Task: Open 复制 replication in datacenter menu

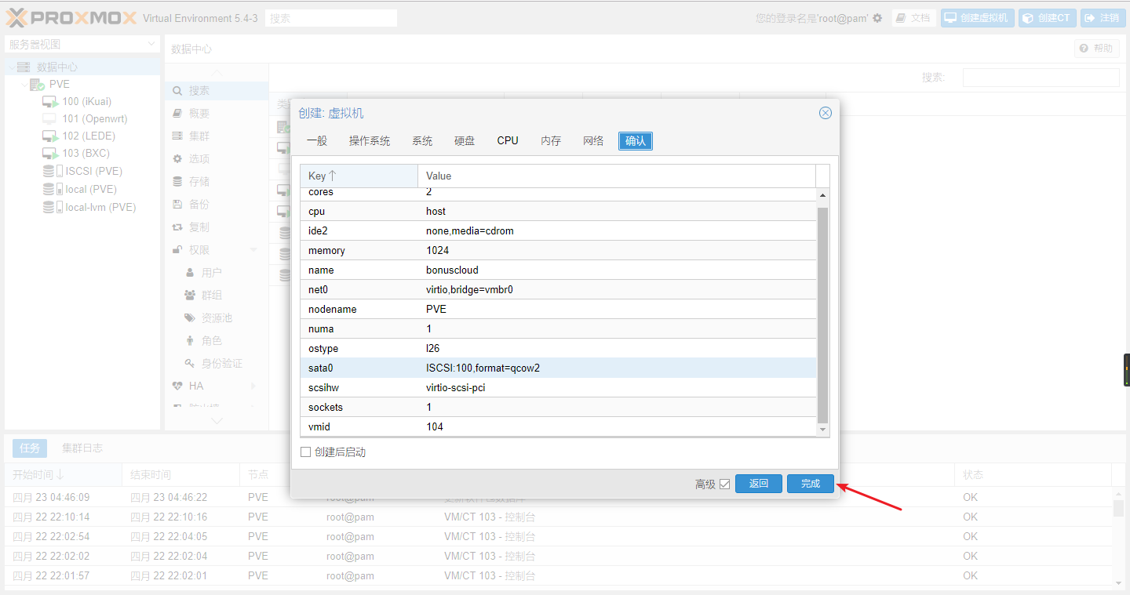Action: tap(216, 227)
